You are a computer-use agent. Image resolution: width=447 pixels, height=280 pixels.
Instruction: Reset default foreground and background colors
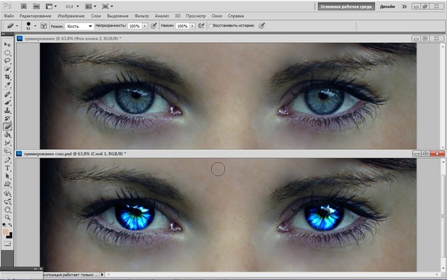point(4,225)
